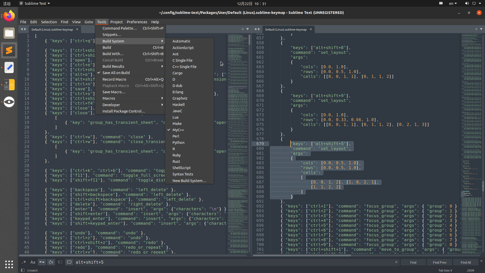The image size is (485, 273).
Task: Click left pane minimap
Action: pyautogui.click(x=238, y=143)
